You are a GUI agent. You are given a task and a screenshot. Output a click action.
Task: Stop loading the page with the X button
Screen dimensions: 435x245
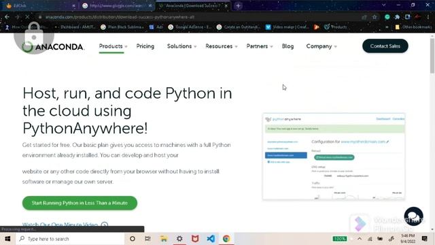coord(27,17)
